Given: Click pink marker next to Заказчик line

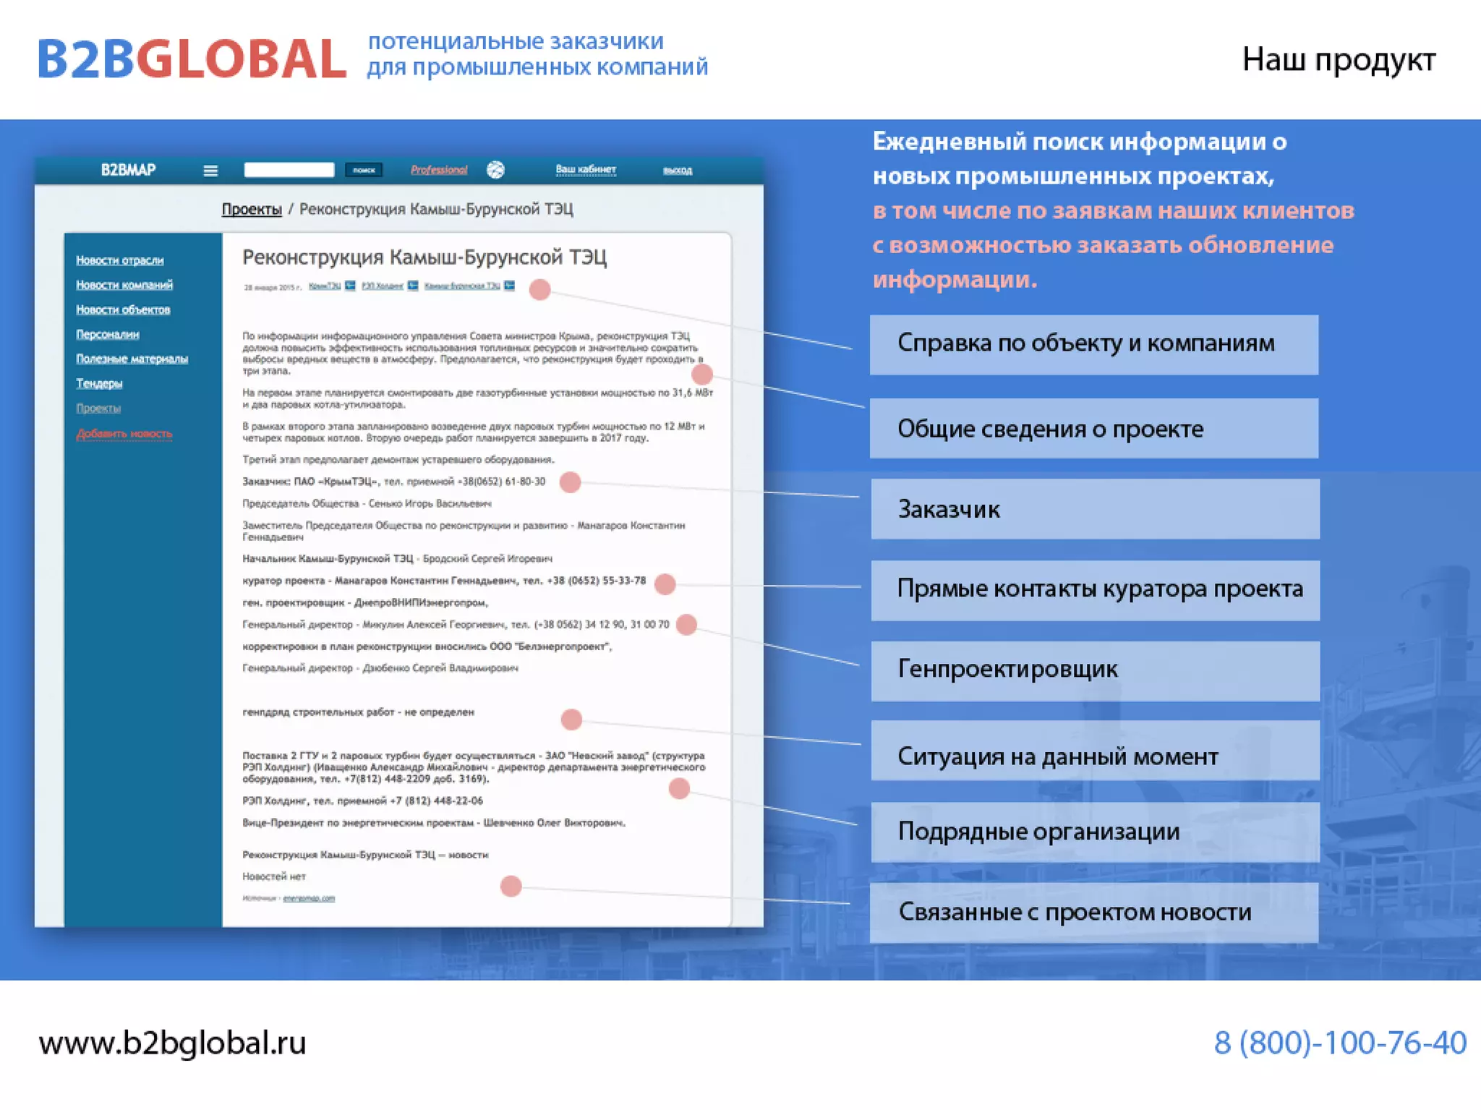Looking at the screenshot, I should click(570, 482).
